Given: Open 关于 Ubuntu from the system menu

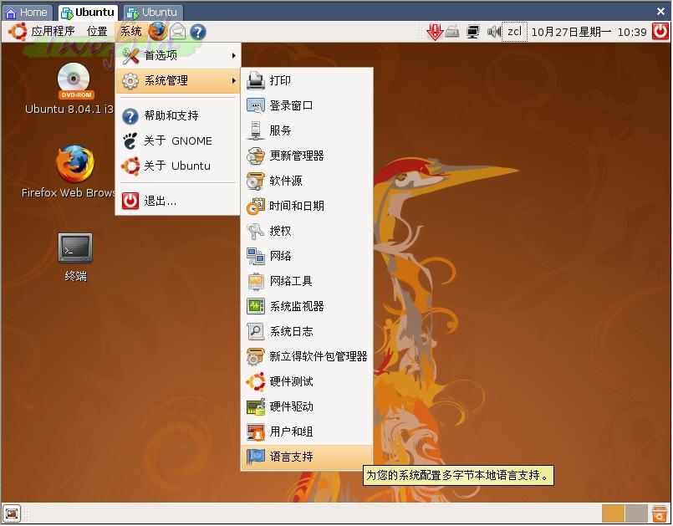Looking at the screenshot, I should 178,166.
